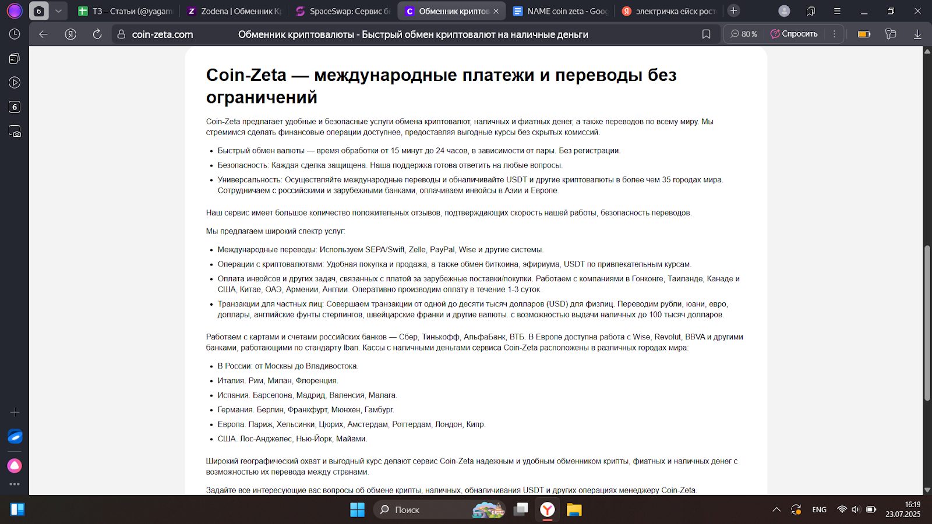The height and width of the screenshot is (524, 932).
Task: Bookmark this page with the bookmark icon
Action: point(706,34)
